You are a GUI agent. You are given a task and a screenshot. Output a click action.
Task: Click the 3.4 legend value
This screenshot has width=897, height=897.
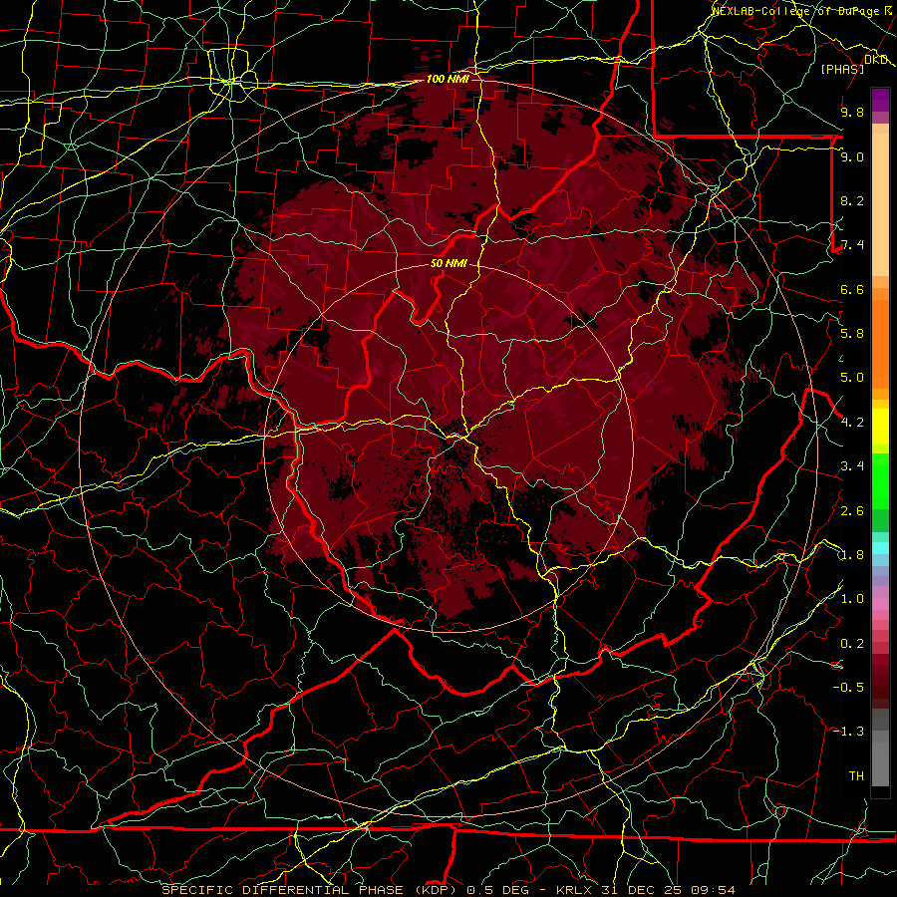point(852,466)
